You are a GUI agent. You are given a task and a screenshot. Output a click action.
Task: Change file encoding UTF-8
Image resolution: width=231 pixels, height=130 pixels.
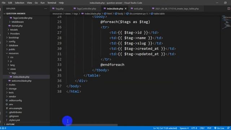(x=194, y=128)
